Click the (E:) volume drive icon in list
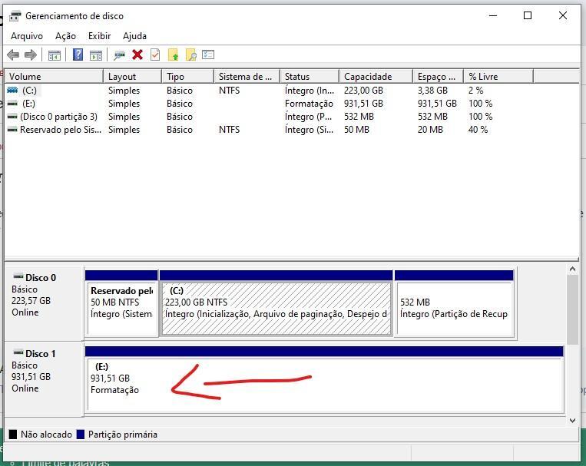586x466 pixels. point(12,103)
